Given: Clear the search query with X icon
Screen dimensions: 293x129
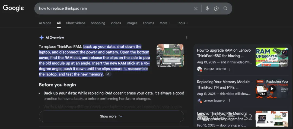Looking at the screenshot, I should [196, 8].
